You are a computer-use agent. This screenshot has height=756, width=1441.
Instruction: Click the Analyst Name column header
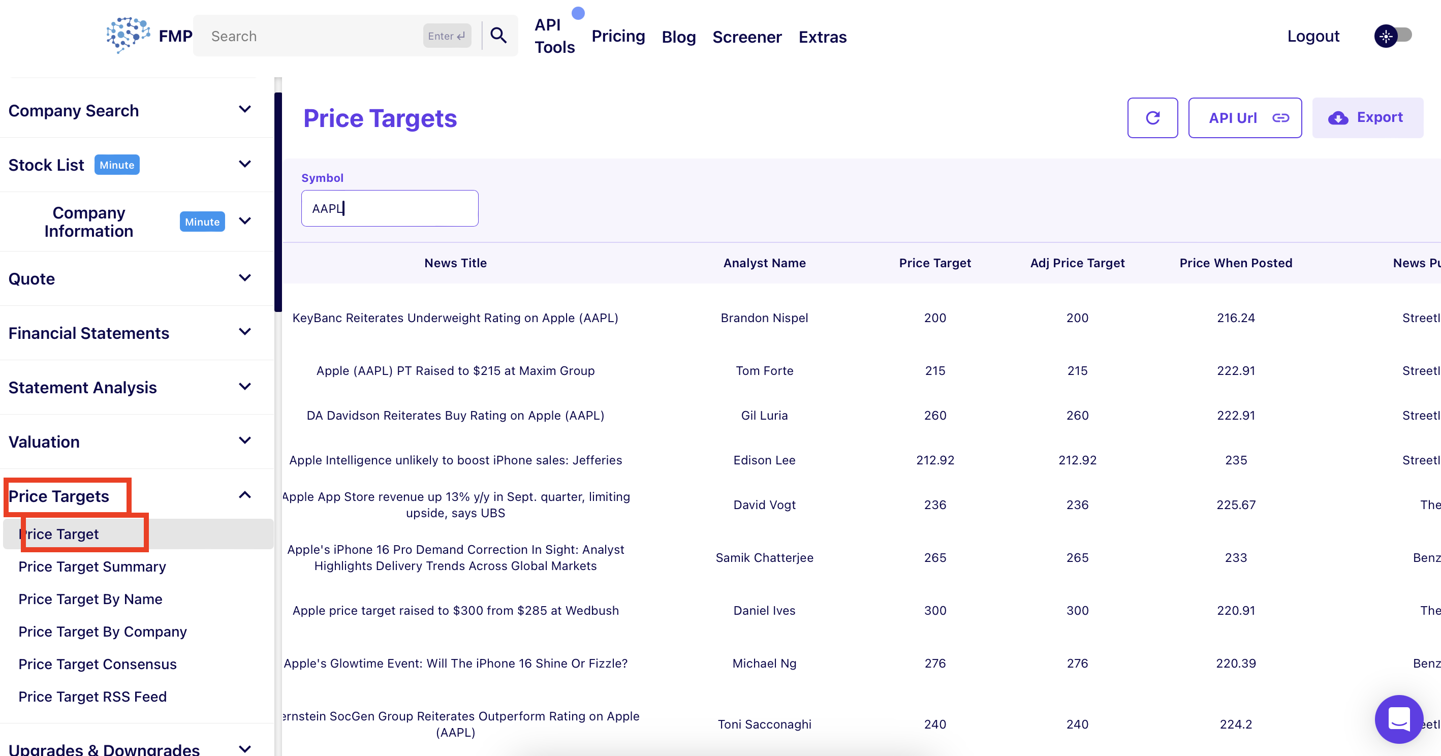(x=764, y=263)
